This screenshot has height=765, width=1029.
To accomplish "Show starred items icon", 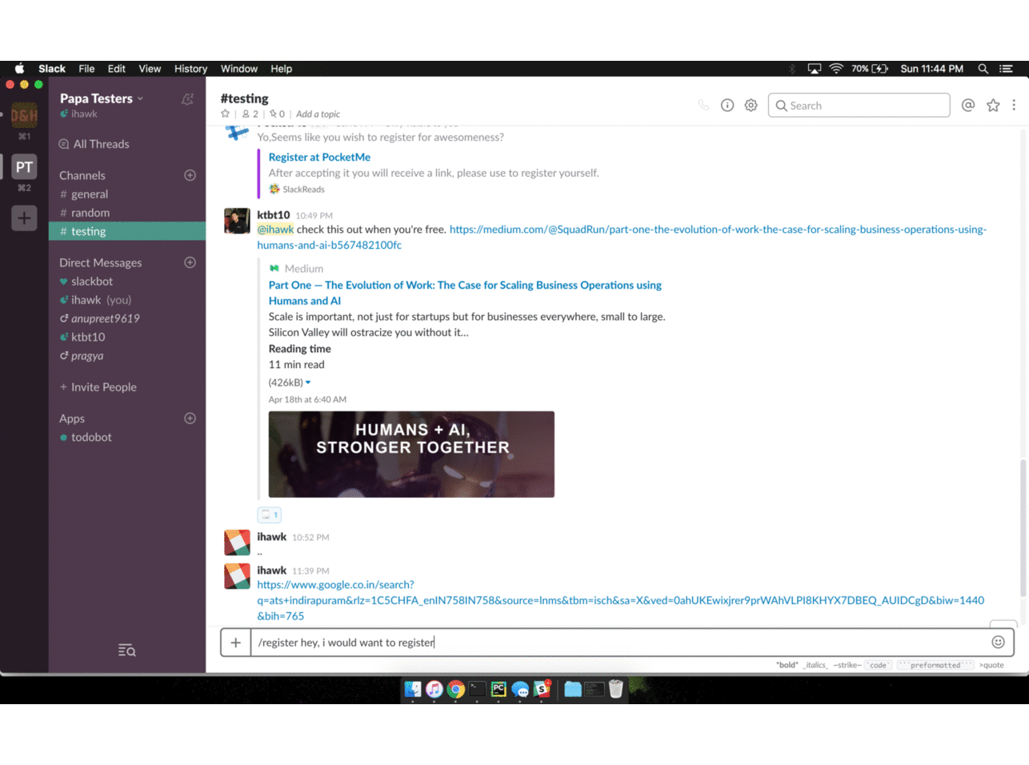I will click(x=993, y=105).
